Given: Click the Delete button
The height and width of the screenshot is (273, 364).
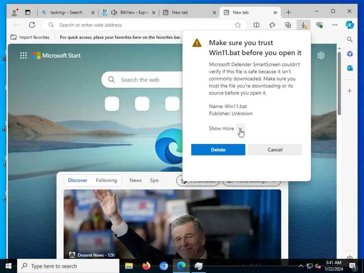Looking at the screenshot, I should click(218, 150).
